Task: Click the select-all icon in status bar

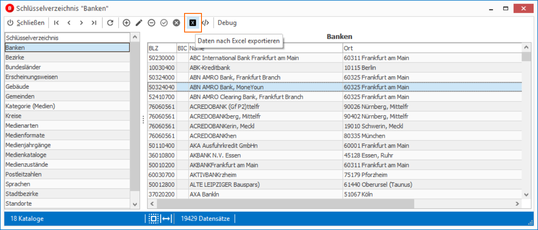Action: coord(153,218)
